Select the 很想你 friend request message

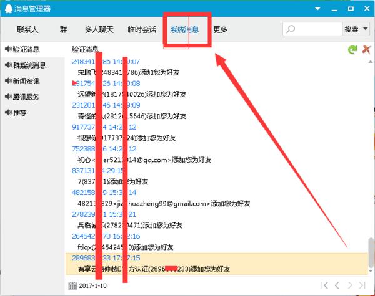[x=127, y=138]
